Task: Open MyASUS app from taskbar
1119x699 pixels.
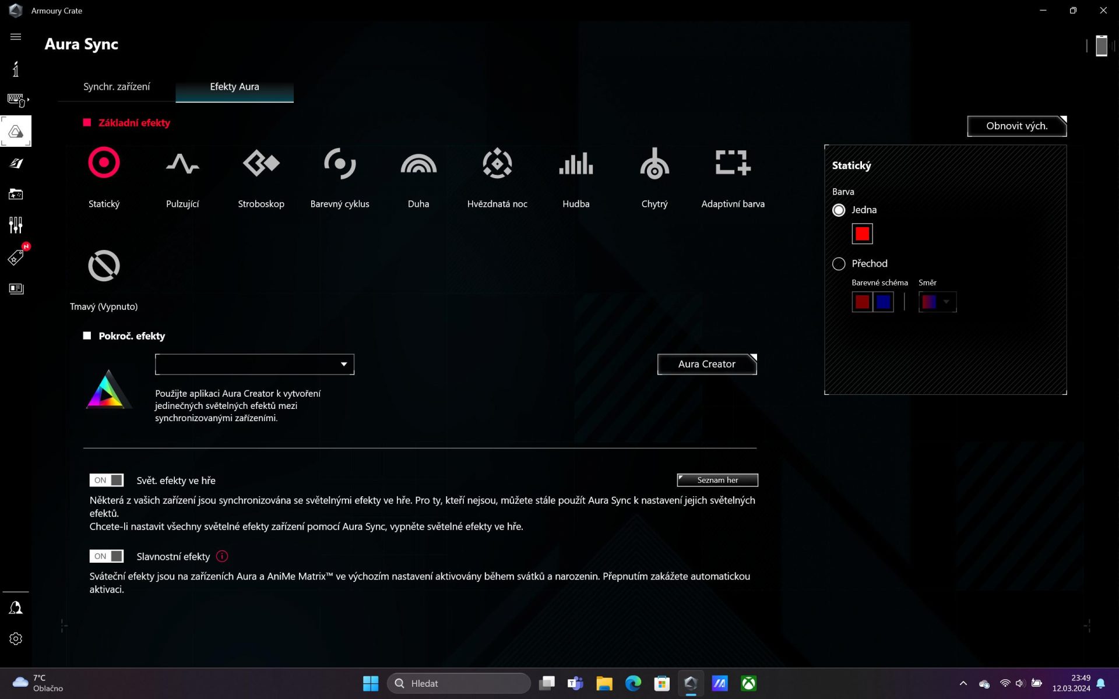Action: [720, 683]
